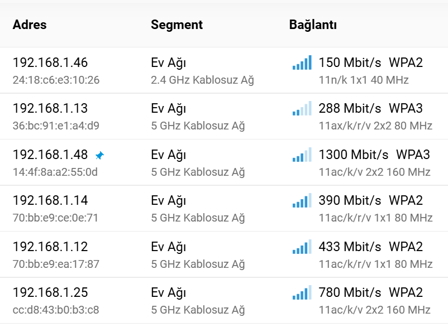
Task: Click the 11ax/k/r/v 2x2 80 MHz text
Action: coord(375,126)
